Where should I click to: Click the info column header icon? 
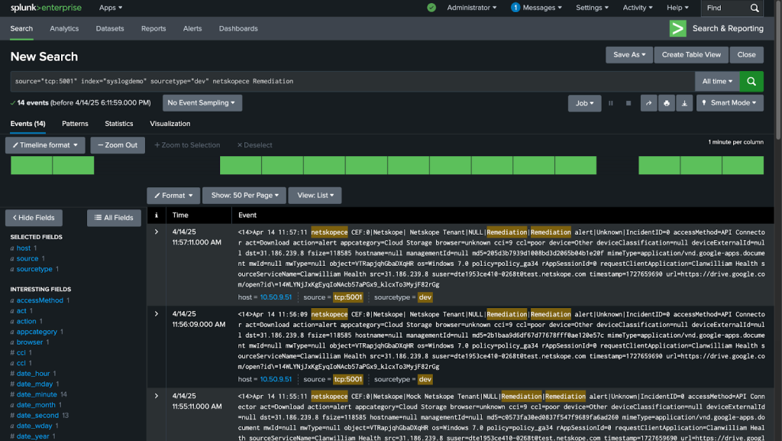pyautogui.click(x=156, y=215)
